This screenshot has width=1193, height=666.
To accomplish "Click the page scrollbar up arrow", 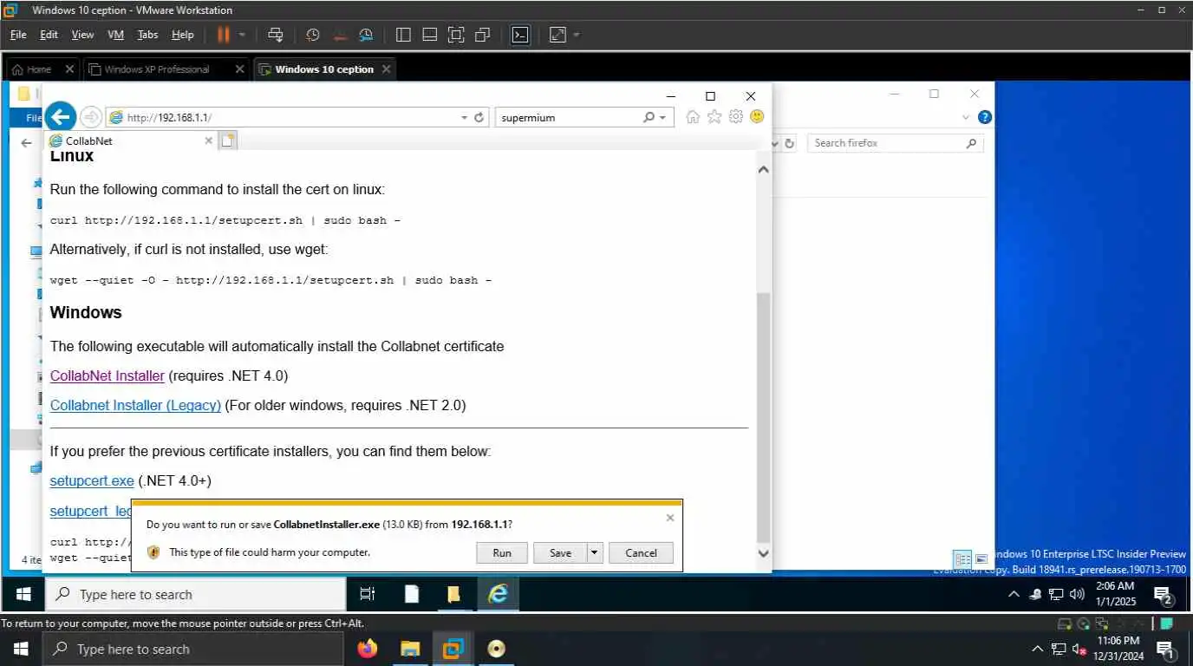I will (x=763, y=170).
